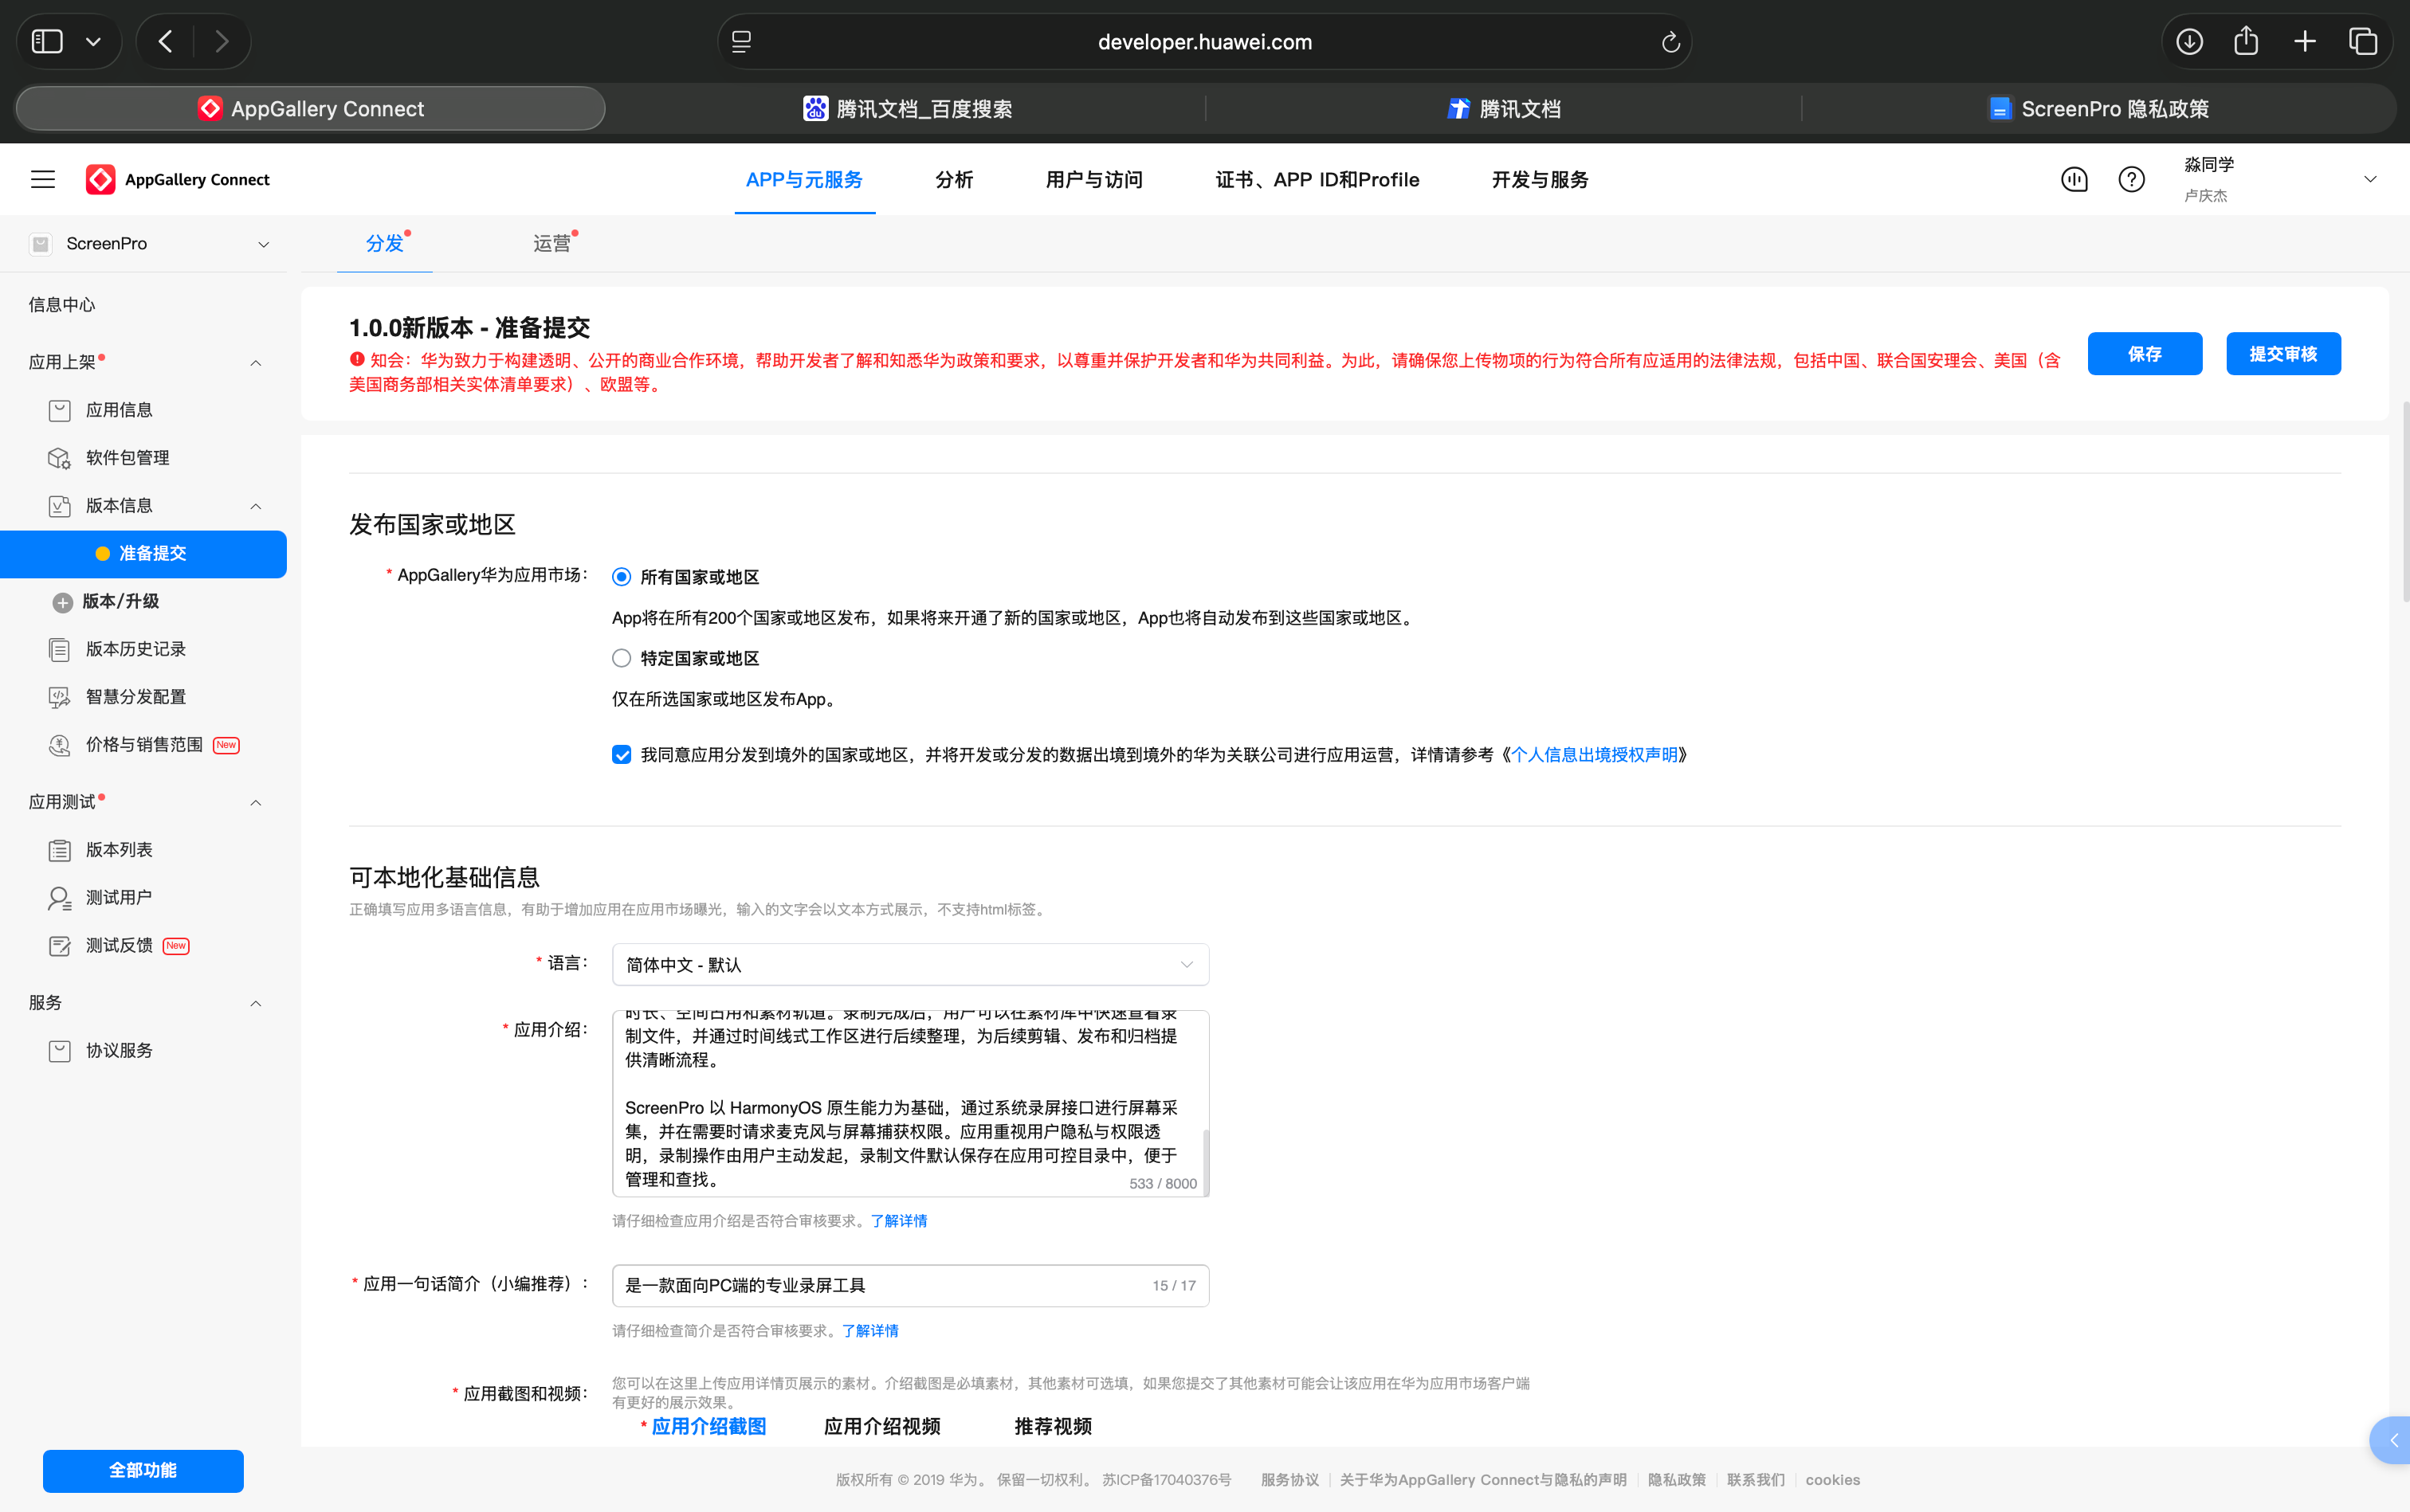Switch to the ScreenPro 隐私政策 tab
Image resolution: width=2410 pixels, height=1512 pixels.
point(2098,108)
